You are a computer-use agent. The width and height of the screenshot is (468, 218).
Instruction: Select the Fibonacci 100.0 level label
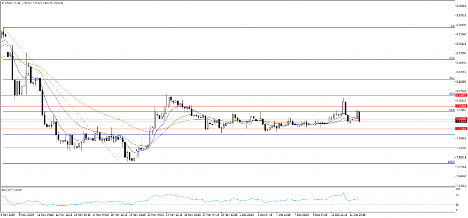[450, 162]
